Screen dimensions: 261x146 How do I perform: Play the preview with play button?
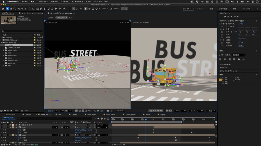point(231,17)
